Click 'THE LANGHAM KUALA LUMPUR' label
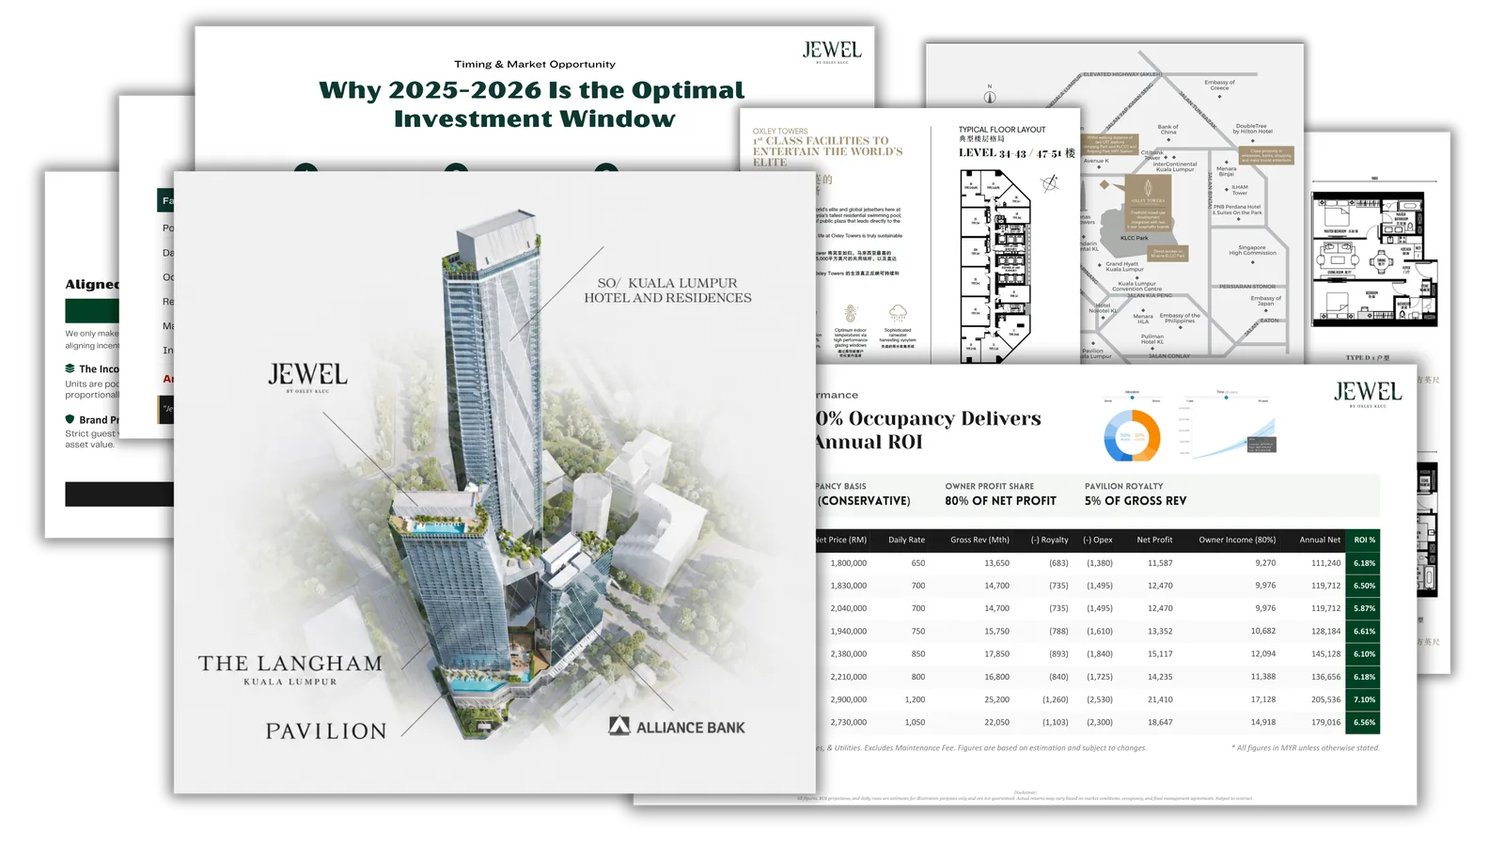 pos(290,670)
